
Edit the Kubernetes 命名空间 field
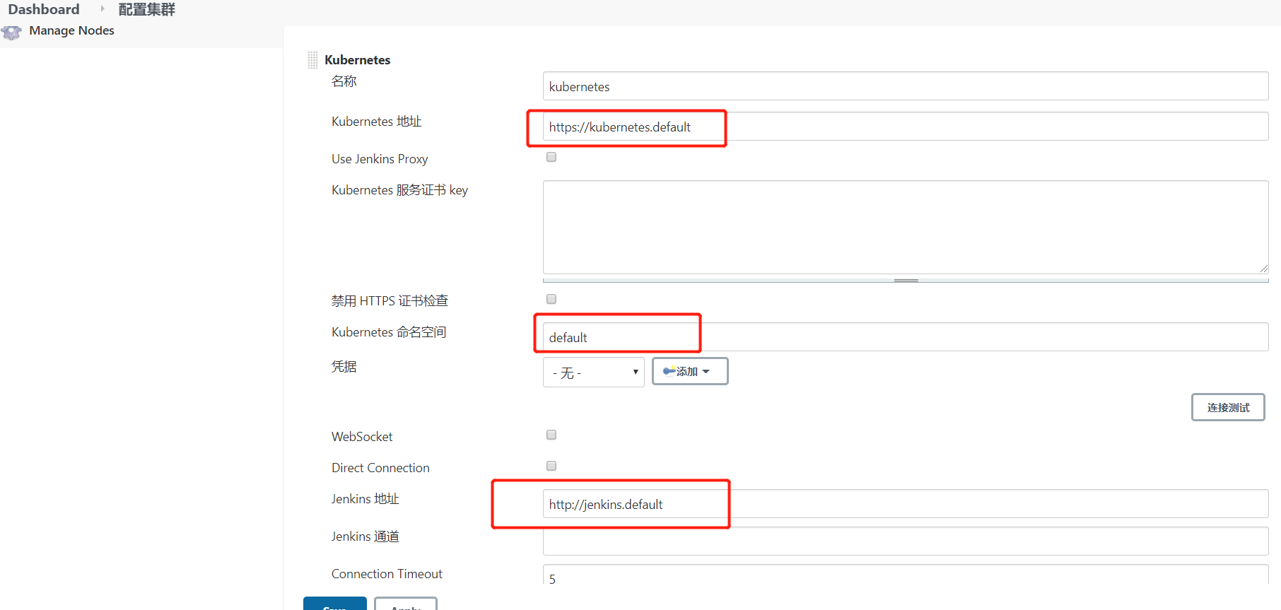906,337
